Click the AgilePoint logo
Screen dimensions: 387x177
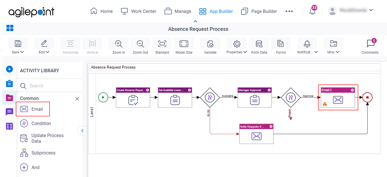pos(31,11)
